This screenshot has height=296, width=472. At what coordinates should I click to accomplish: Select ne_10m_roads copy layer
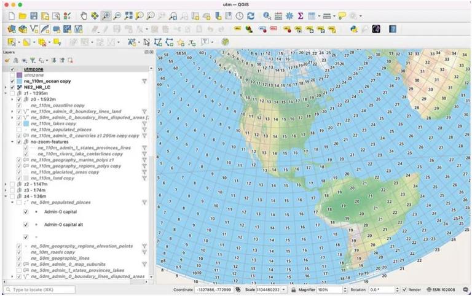pos(53,252)
